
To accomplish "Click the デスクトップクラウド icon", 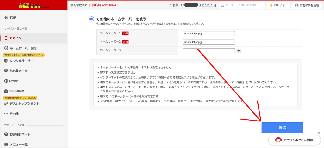I will [x=6, y=104].
